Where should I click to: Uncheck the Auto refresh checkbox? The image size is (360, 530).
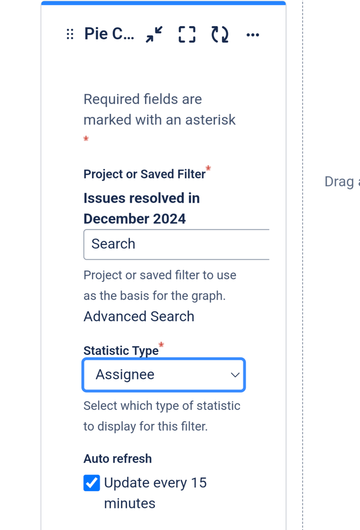92,483
